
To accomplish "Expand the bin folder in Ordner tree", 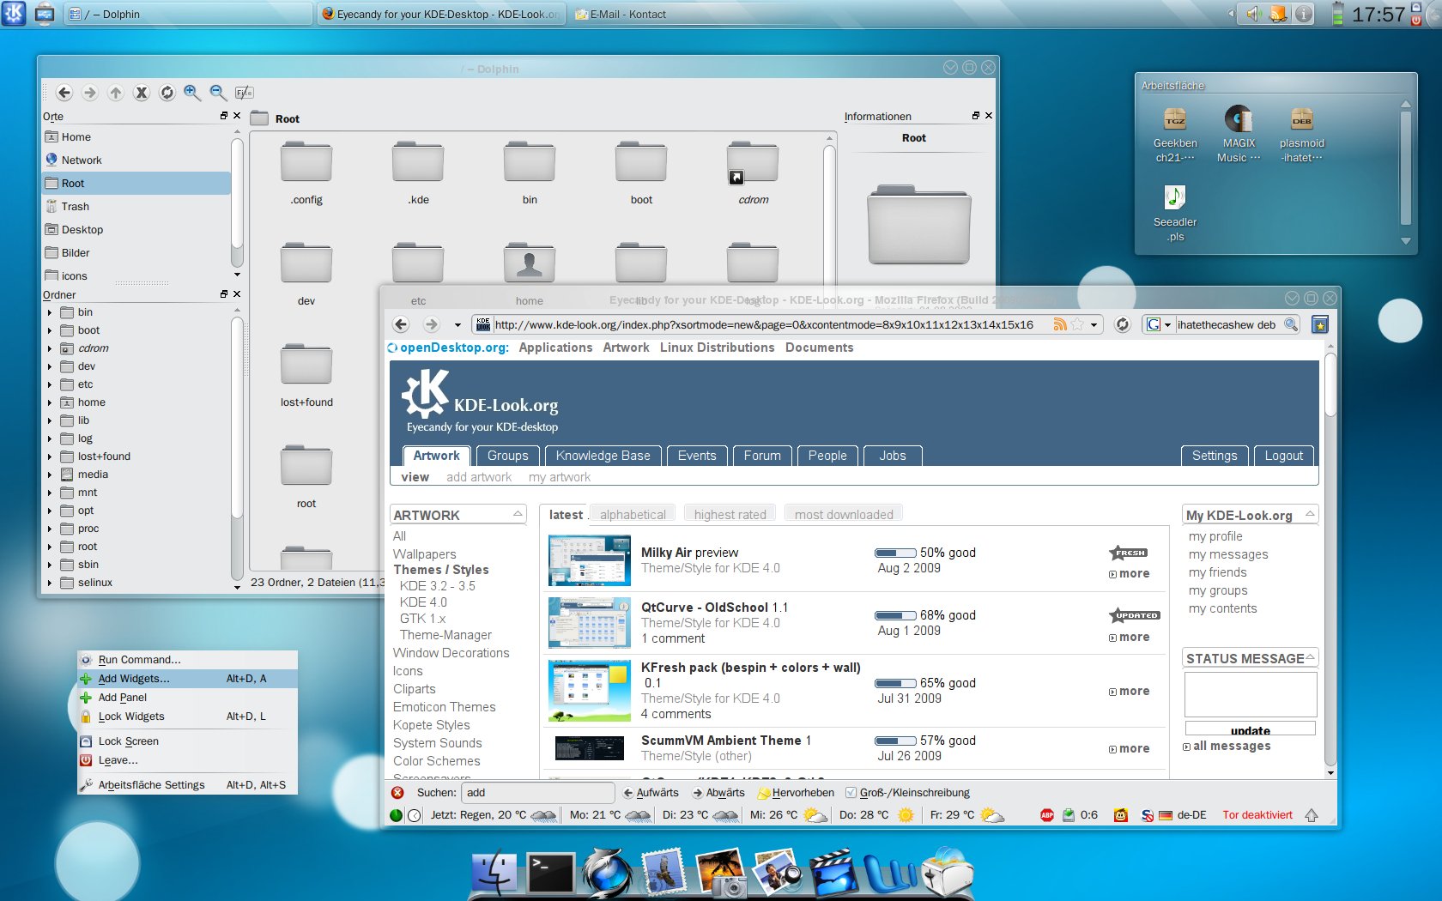I will [50, 312].
